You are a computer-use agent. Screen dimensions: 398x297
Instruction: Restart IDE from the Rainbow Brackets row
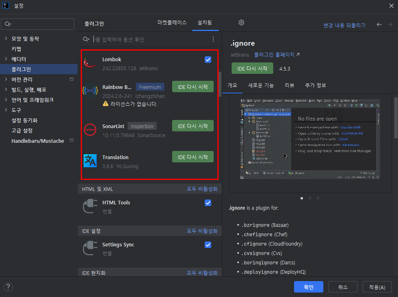192,87
